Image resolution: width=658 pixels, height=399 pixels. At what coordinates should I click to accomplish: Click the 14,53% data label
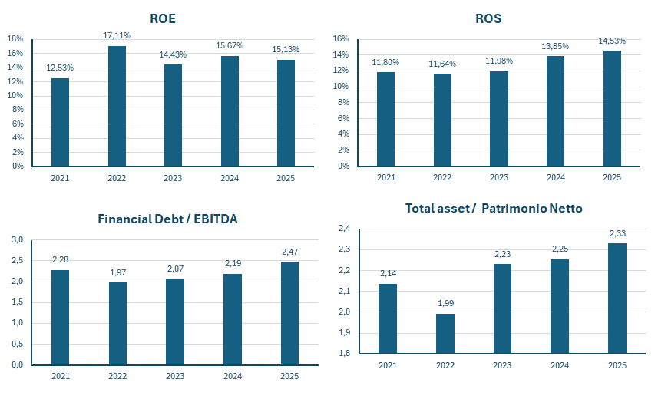click(612, 41)
